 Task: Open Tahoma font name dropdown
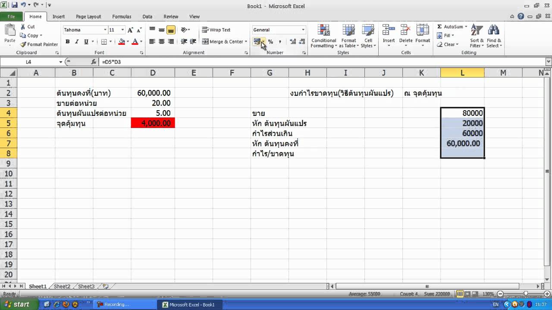105,30
